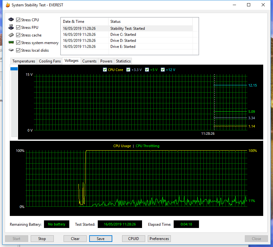
Task: Select the Voltages tab
Action: (71, 61)
